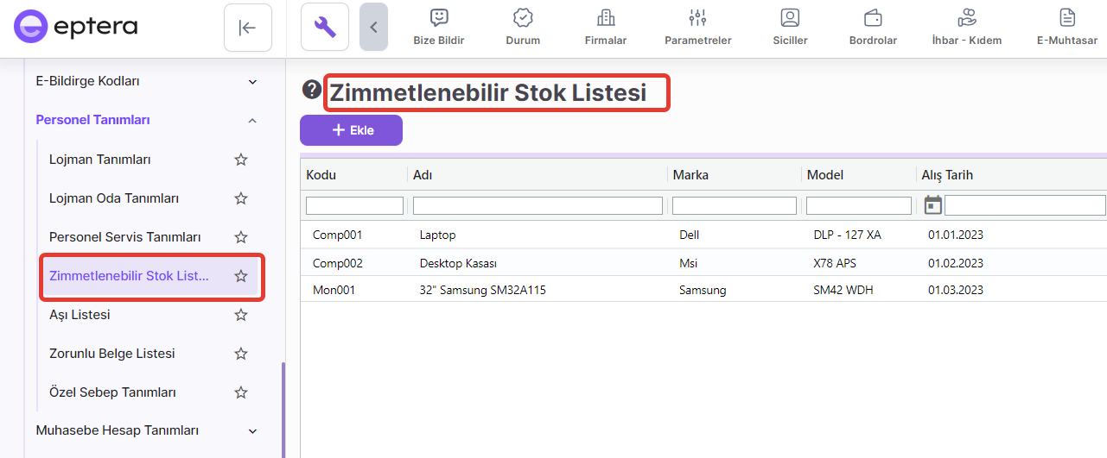The height and width of the screenshot is (458, 1107).
Task: Open Bordrolar wallet icon
Action: [873, 18]
